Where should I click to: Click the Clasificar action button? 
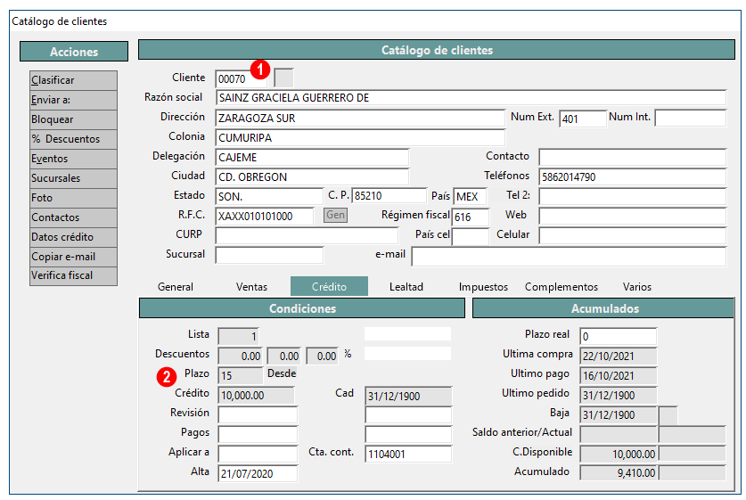point(73,80)
